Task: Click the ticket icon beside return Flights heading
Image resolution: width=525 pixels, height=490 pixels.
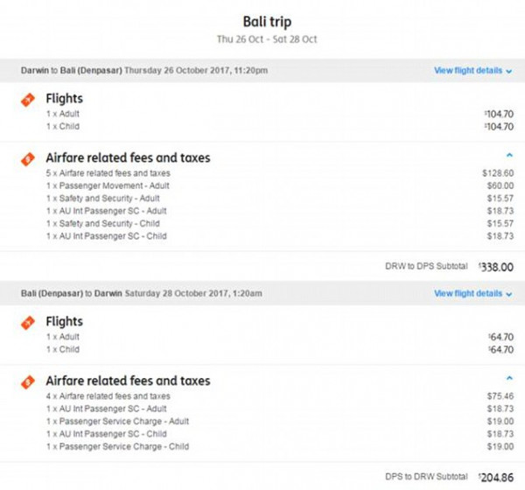Action: coord(27,323)
